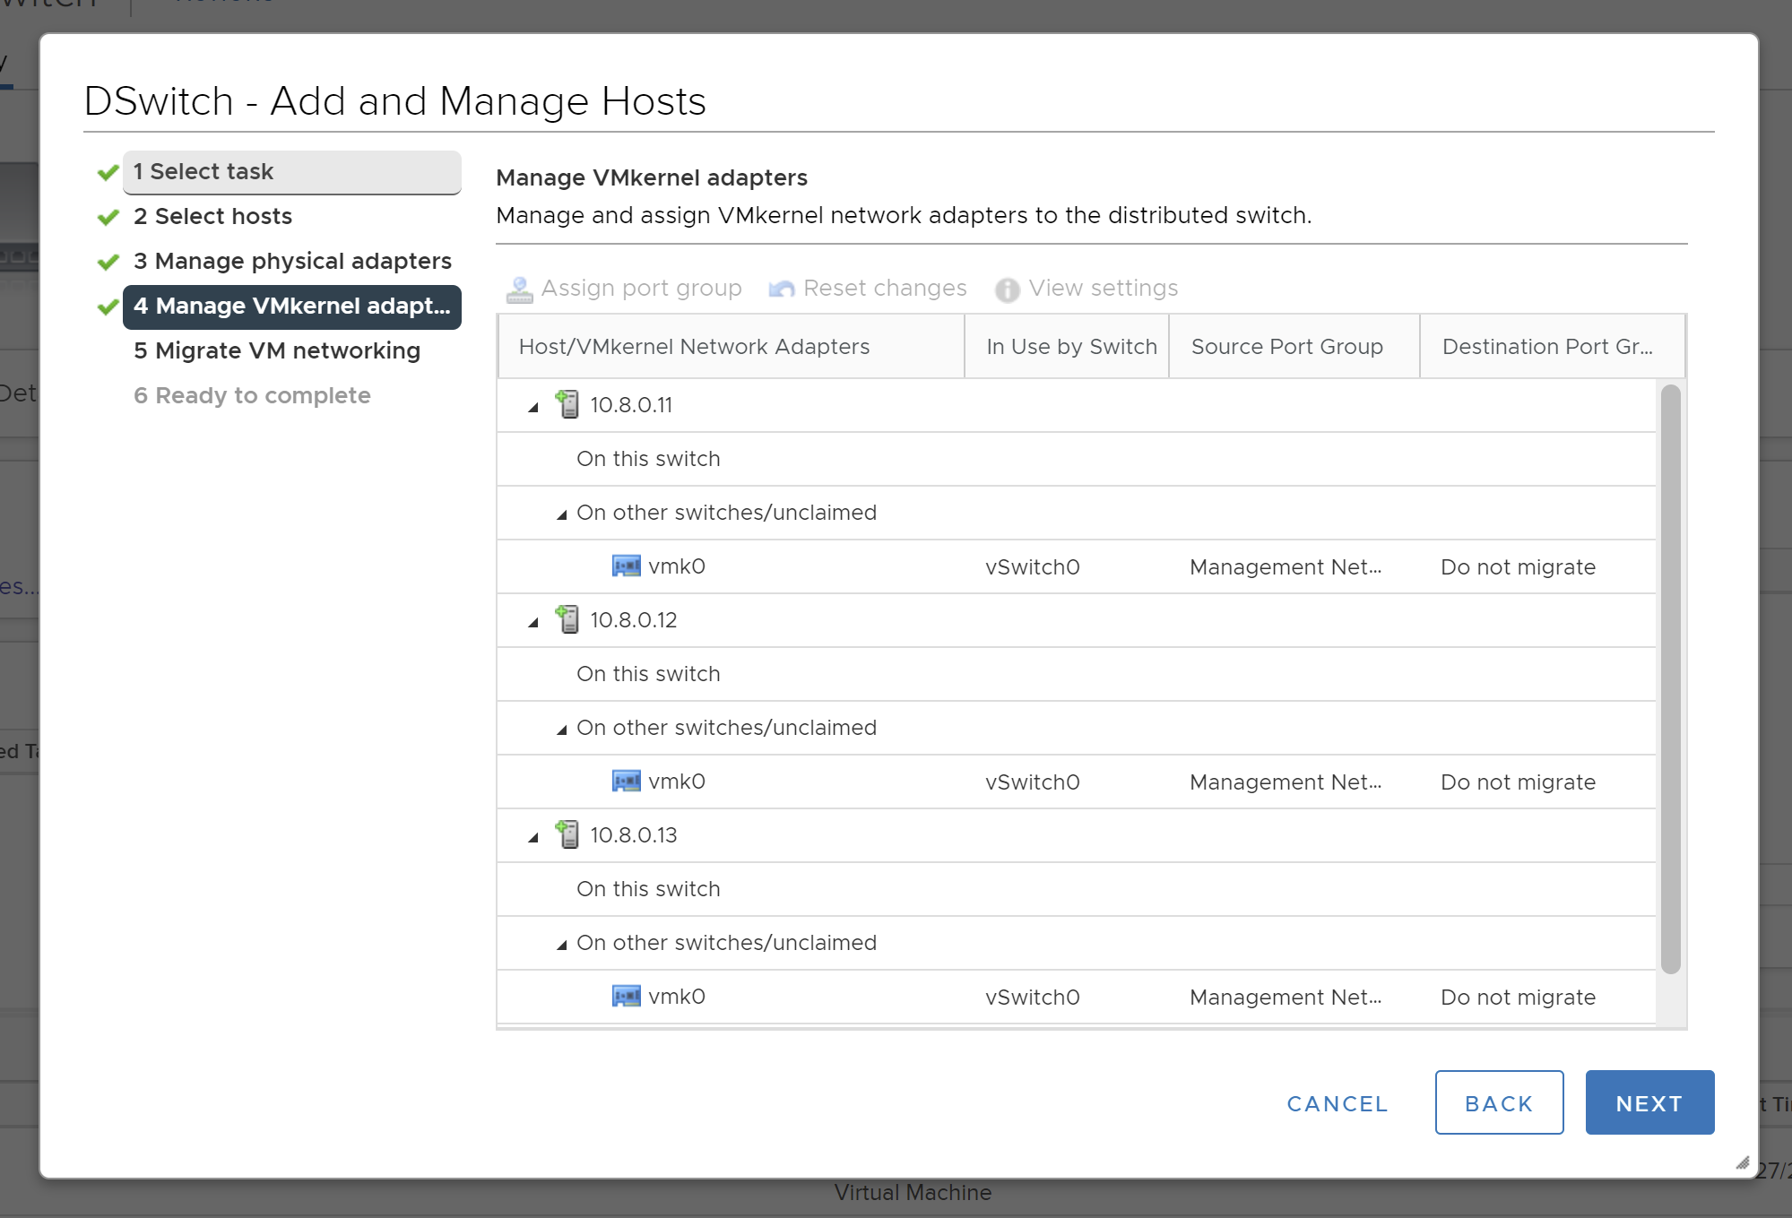Click the View settings info icon
The width and height of the screenshot is (1792, 1218).
click(1007, 289)
